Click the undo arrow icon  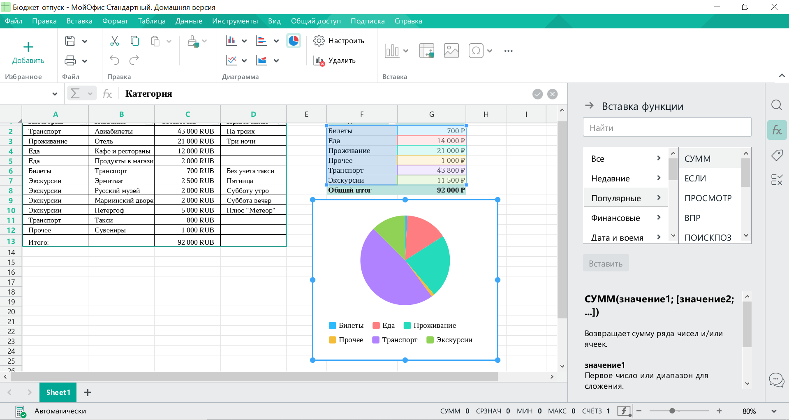114,60
